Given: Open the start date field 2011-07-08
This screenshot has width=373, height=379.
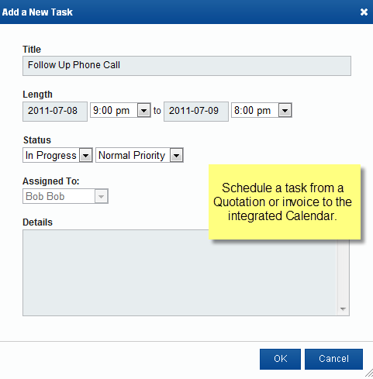Looking at the screenshot, I should pyautogui.click(x=55, y=112).
